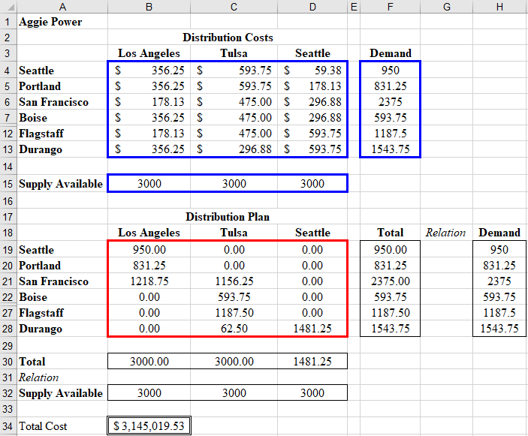Click the Distribution Plan heading
Image resolution: width=528 pixels, height=436 pixels.
tap(228, 217)
